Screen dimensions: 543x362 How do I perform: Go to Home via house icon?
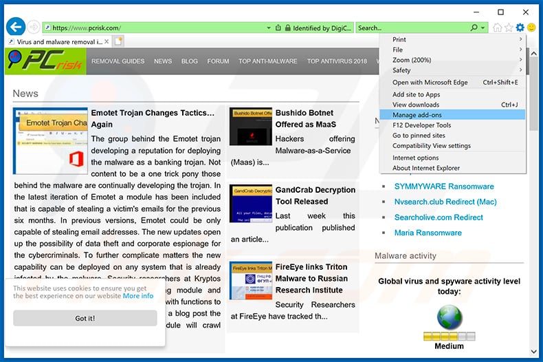click(497, 28)
